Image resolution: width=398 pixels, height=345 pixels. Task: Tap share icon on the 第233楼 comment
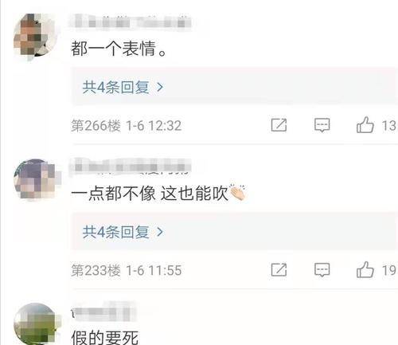(279, 270)
